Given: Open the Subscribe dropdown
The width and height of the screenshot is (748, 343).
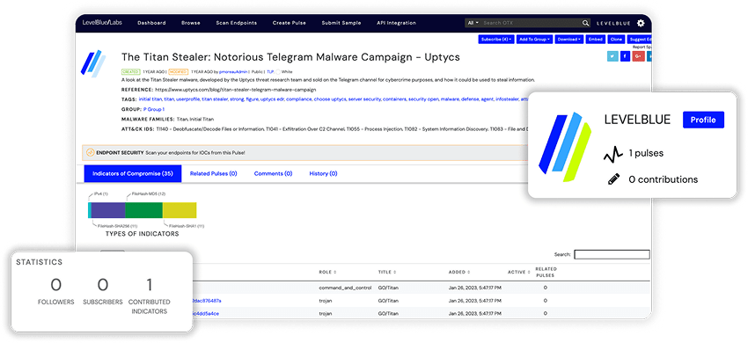Looking at the screenshot, I should [496, 39].
